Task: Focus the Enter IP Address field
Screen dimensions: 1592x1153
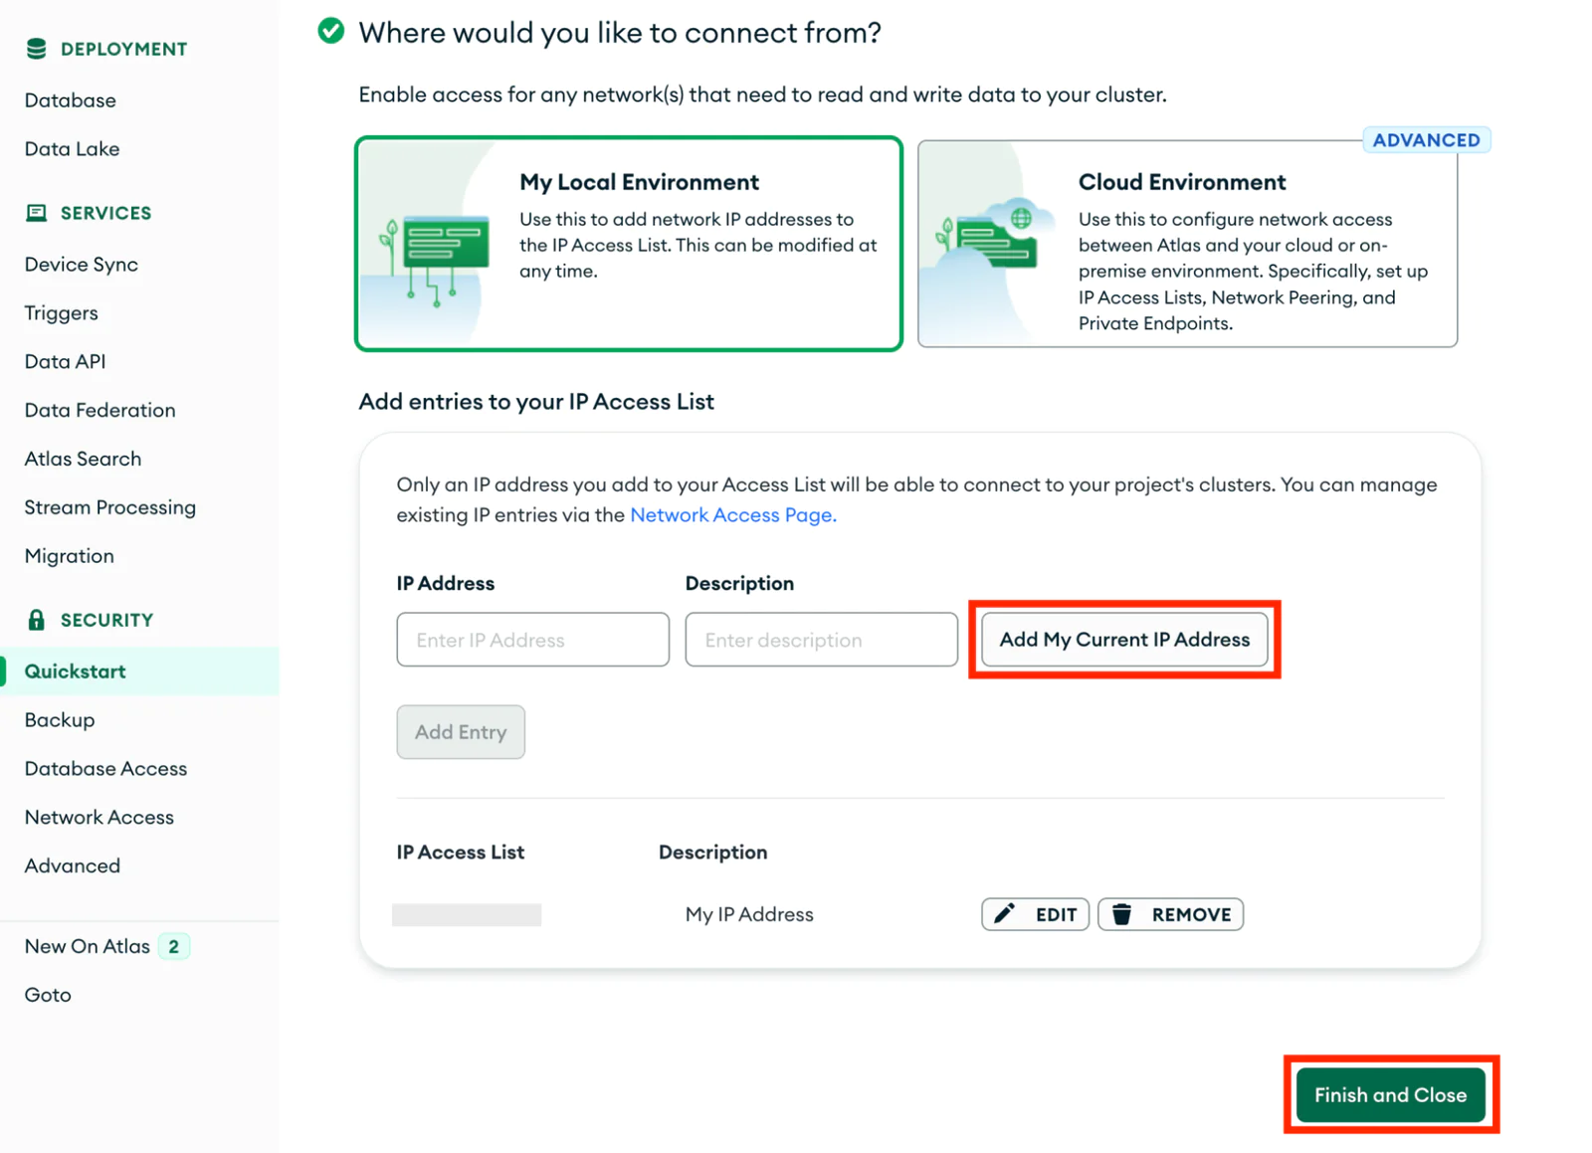Action: [532, 640]
